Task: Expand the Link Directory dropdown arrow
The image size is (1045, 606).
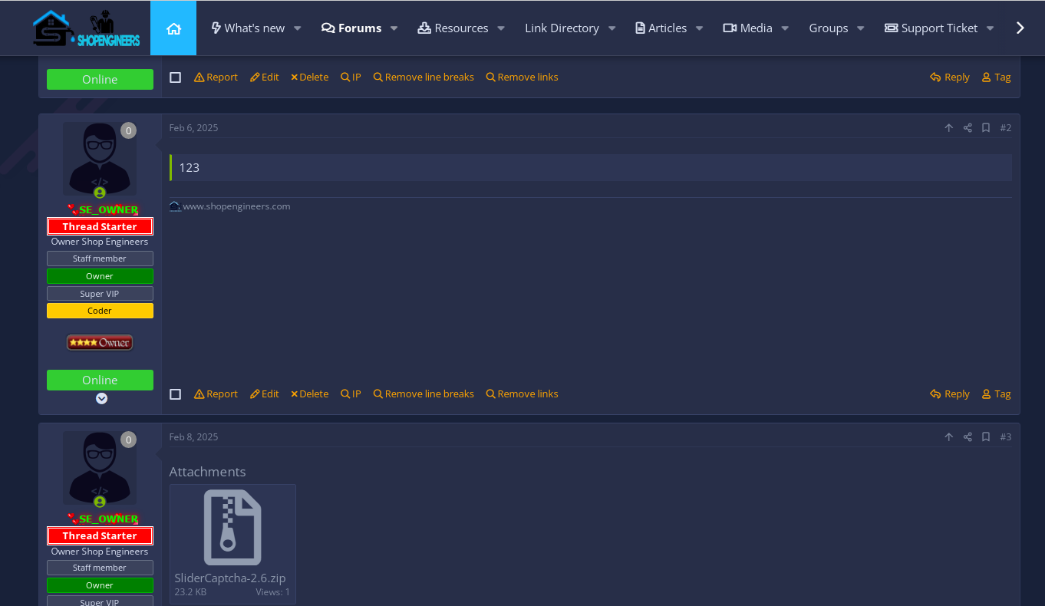Action: [612, 28]
